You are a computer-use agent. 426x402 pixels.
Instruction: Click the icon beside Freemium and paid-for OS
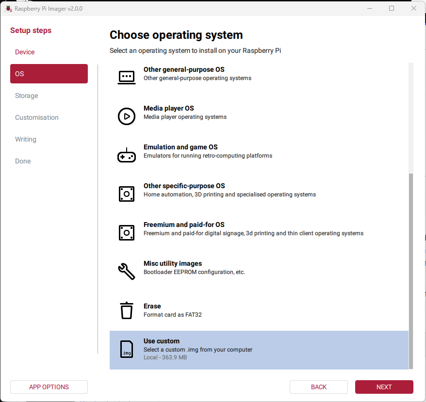(x=127, y=233)
